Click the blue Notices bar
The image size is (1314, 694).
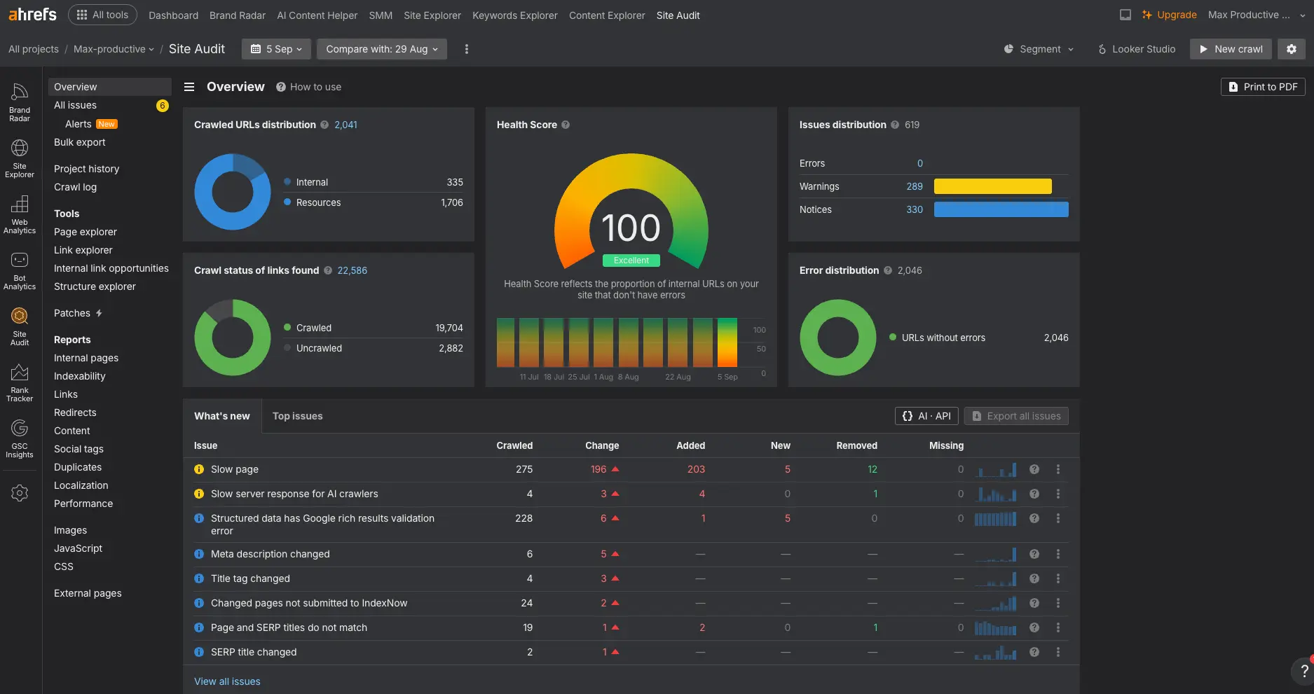coord(1001,209)
